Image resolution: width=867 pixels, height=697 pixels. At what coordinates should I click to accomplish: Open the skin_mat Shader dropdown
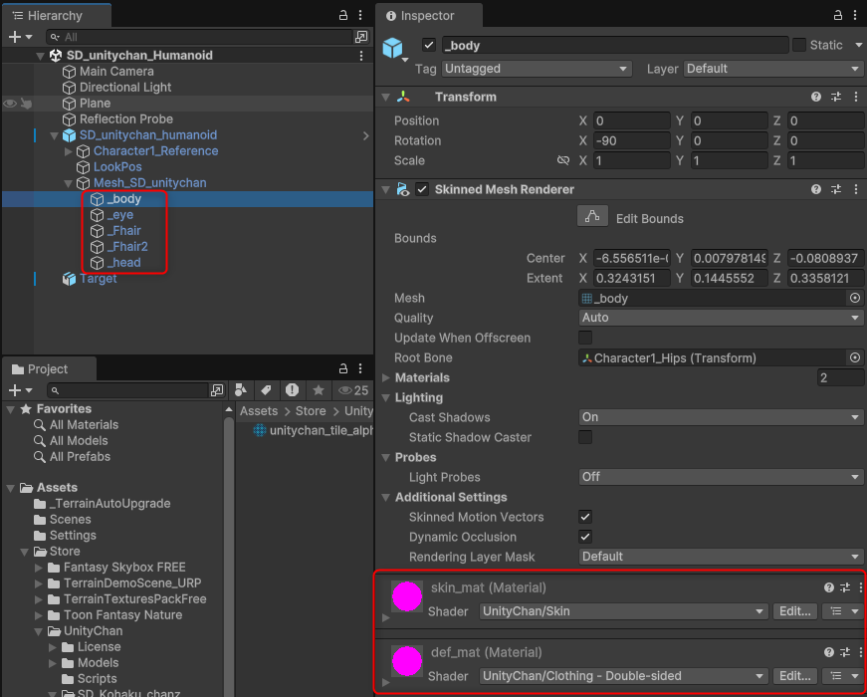coord(624,611)
